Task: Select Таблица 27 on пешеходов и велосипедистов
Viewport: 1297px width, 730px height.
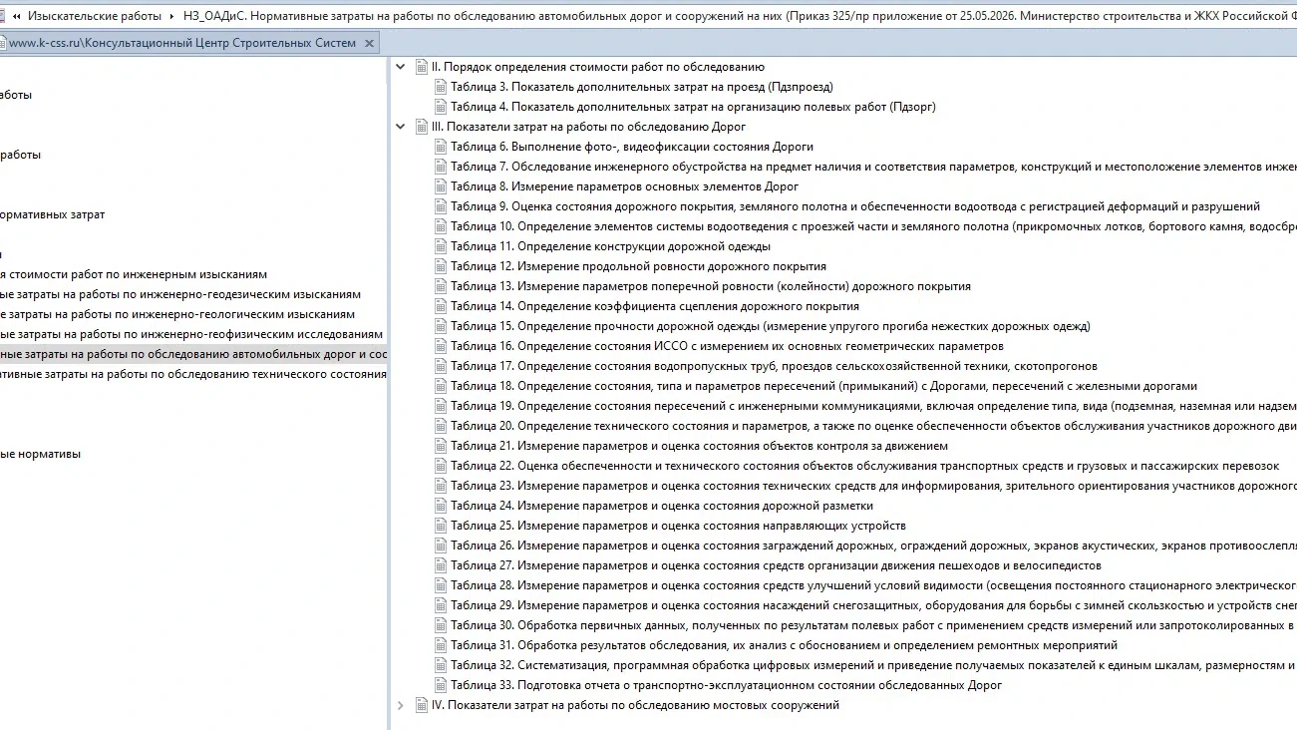Action: [776, 565]
